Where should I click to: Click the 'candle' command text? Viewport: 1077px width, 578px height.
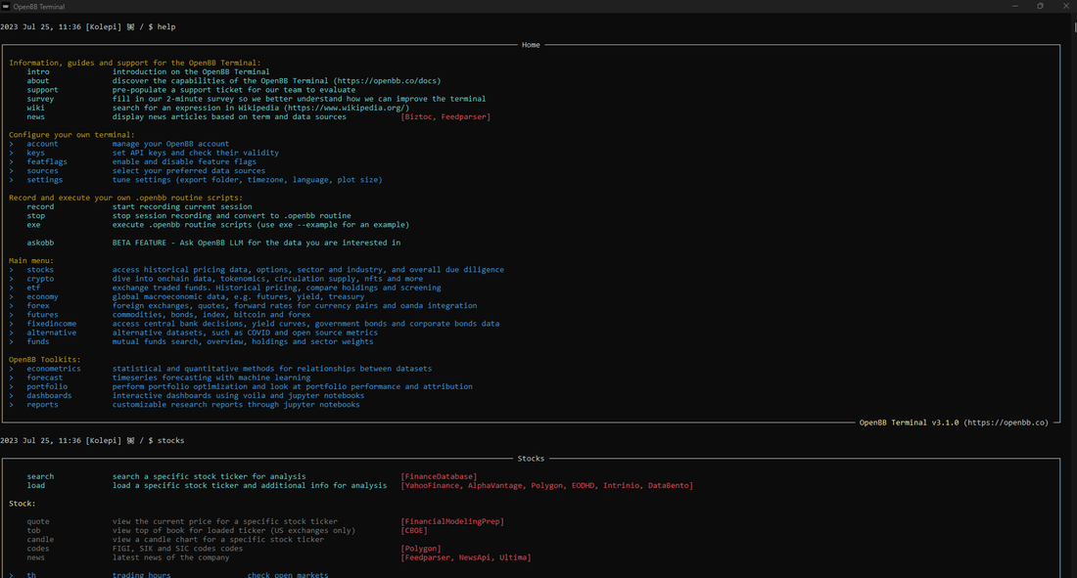(40, 539)
